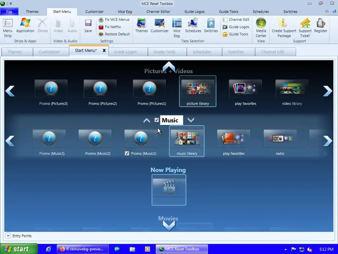Switch to the Channel Editor ribbon tab
The image size is (338, 254).
[158, 12]
